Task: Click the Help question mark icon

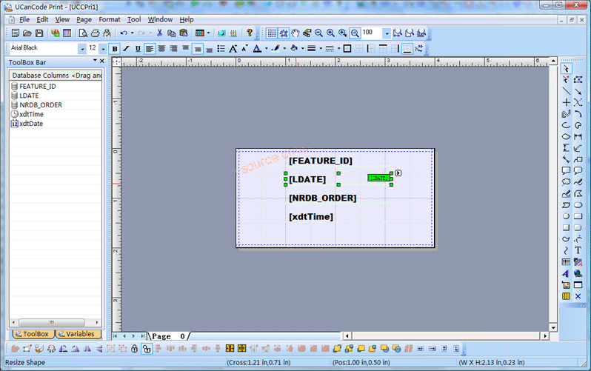Action: pyautogui.click(x=250, y=33)
